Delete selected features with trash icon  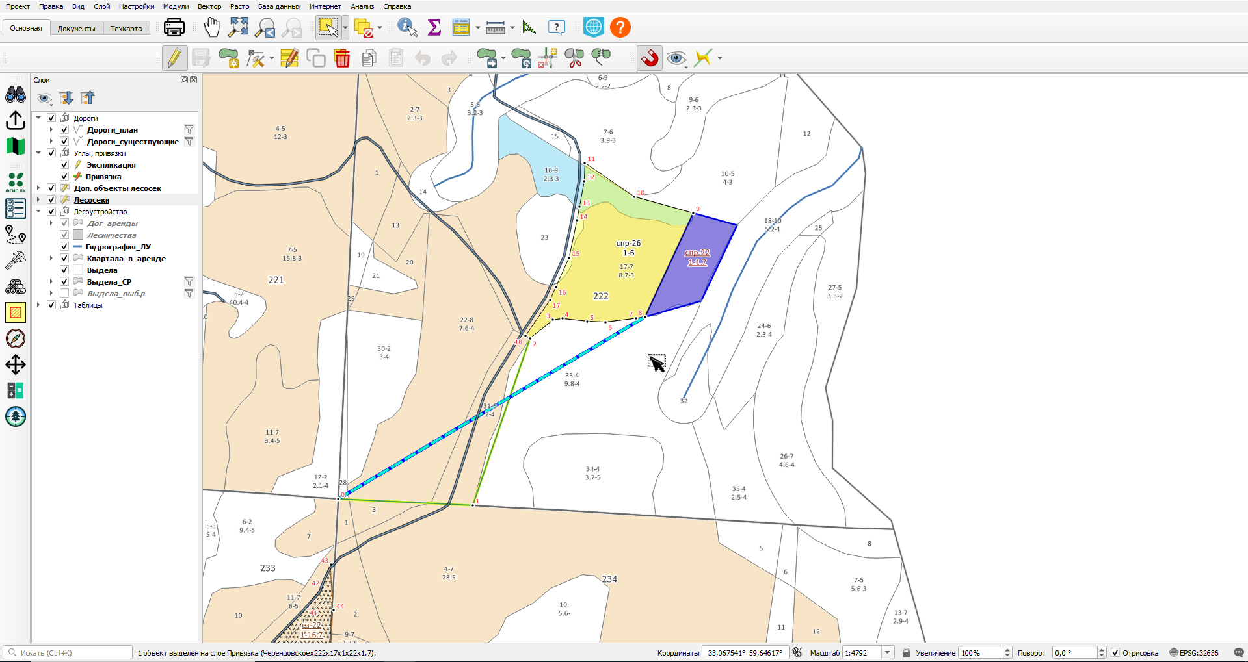(x=342, y=58)
